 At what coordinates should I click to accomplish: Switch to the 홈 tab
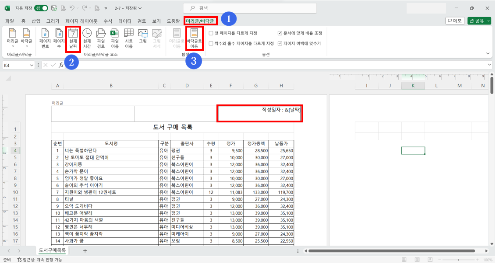point(23,21)
